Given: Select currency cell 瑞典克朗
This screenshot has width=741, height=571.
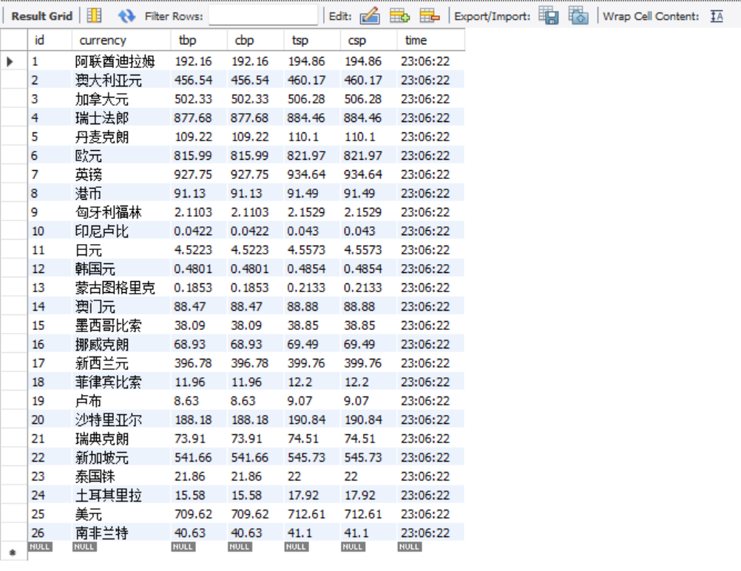Looking at the screenshot, I should click(x=121, y=439).
